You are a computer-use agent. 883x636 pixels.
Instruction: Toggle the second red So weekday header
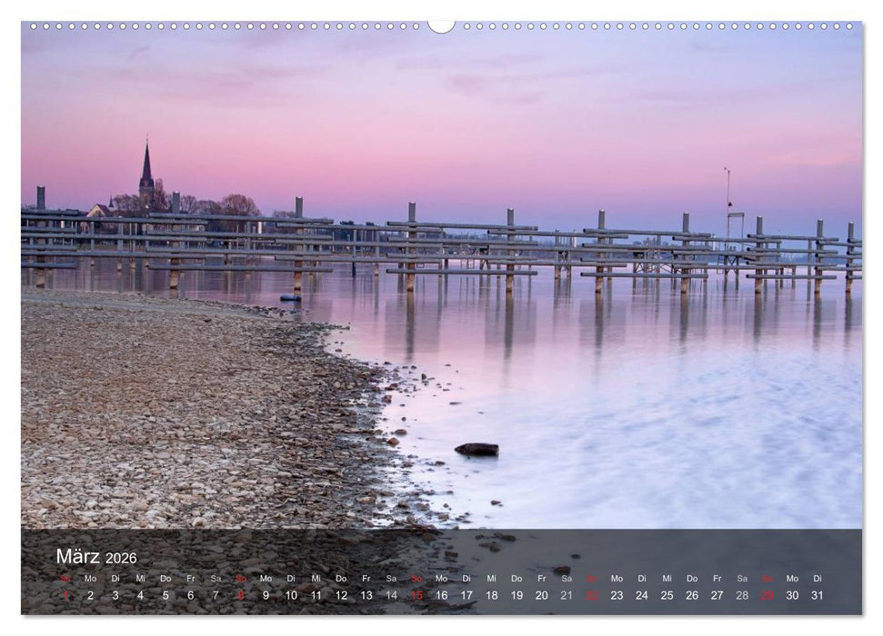(240, 577)
